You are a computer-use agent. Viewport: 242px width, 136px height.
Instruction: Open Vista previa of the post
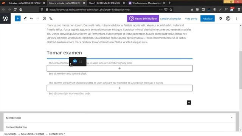[191, 19]
